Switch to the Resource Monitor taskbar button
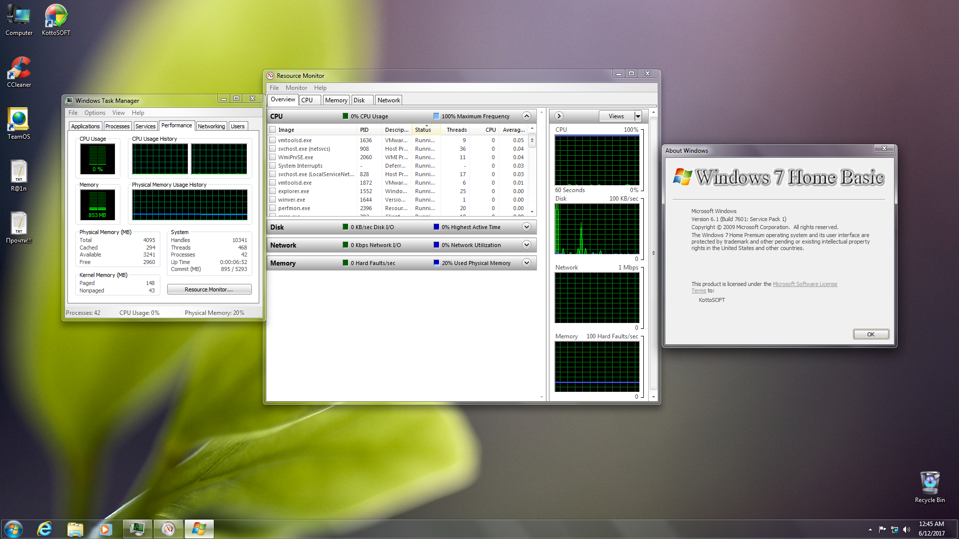This screenshot has width=959, height=539. pyautogui.click(x=168, y=529)
